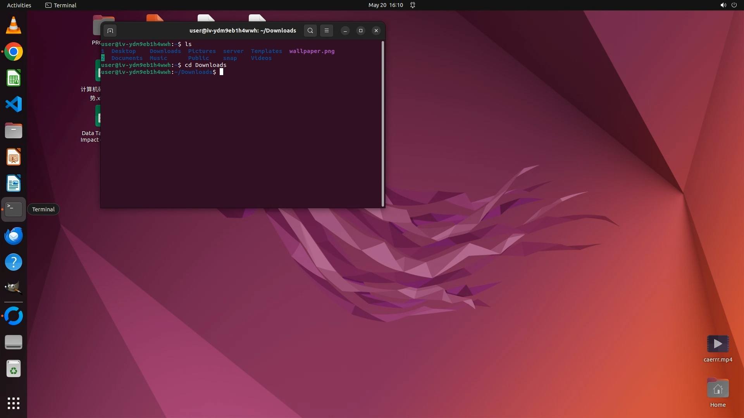Open a new terminal tab
744x418 pixels.
click(x=110, y=31)
